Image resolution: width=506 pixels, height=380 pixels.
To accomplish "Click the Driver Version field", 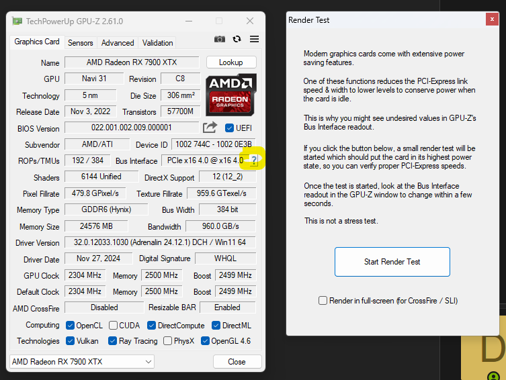I will tap(160, 242).
